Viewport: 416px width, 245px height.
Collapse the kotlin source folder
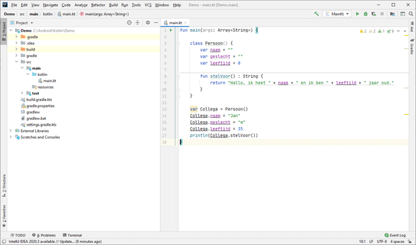28,75
